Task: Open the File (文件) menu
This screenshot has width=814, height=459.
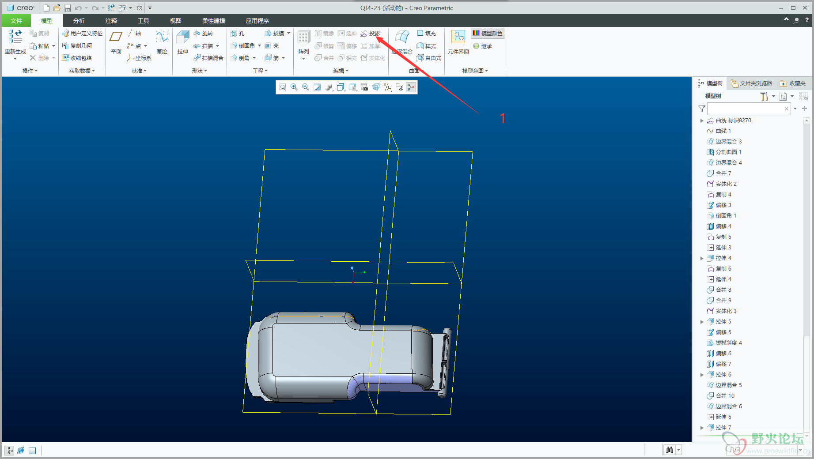Action: pyautogui.click(x=16, y=21)
